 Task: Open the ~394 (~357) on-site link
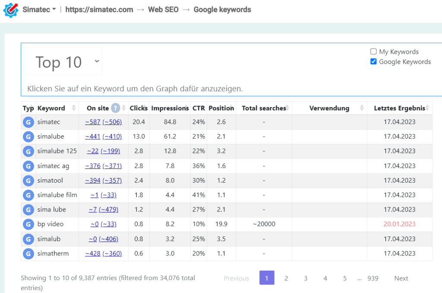tap(104, 181)
